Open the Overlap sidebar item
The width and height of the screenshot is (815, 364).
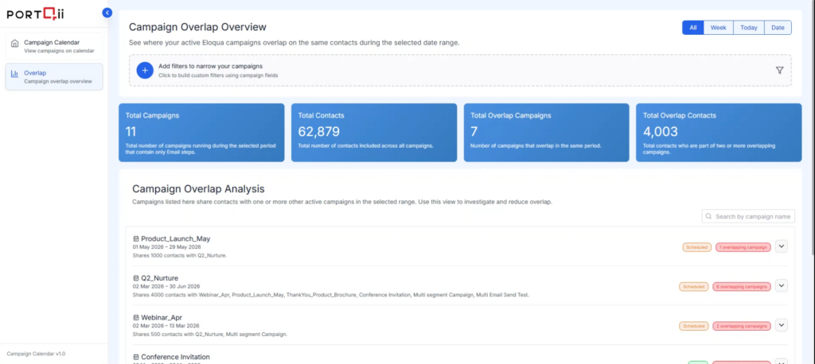pyautogui.click(x=54, y=76)
